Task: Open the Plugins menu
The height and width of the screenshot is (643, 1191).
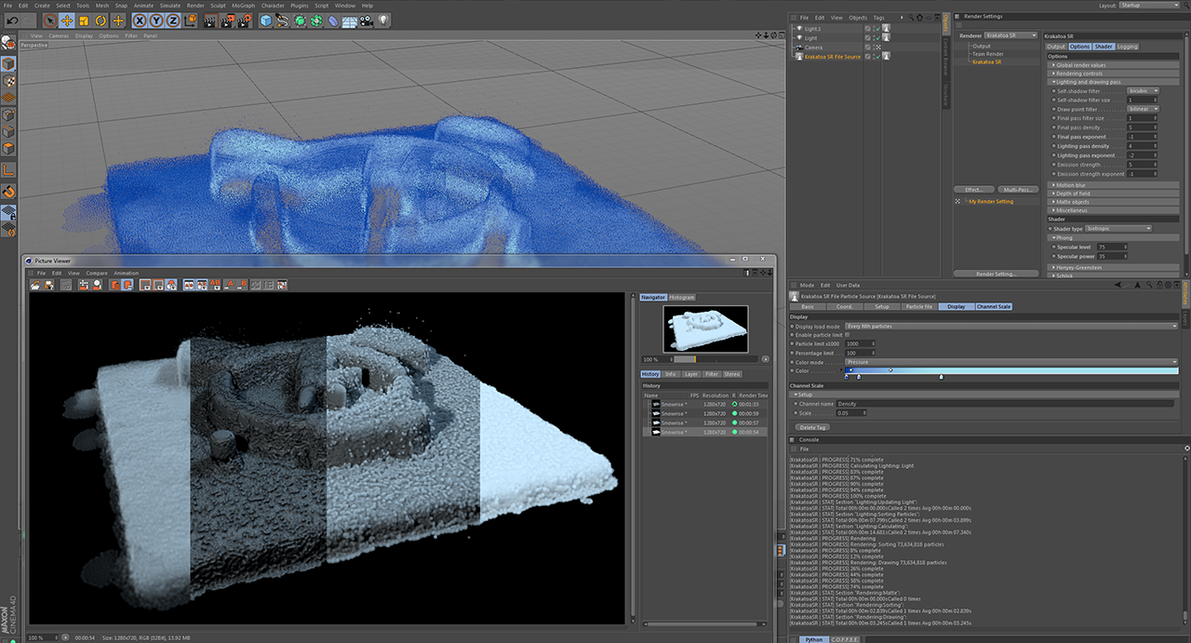Action: click(x=299, y=5)
